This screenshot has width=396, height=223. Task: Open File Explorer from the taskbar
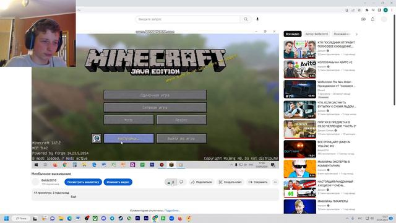tap(61, 218)
